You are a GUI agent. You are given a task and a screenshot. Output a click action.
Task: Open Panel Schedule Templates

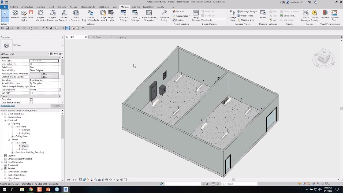point(149,16)
